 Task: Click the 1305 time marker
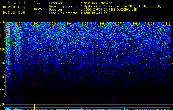85,24
